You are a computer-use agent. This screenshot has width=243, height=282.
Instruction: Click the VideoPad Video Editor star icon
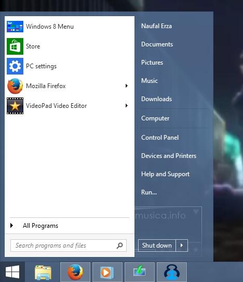pos(15,106)
